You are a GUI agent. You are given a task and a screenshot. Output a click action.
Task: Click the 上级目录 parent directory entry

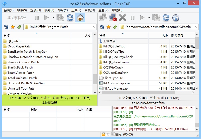click(x=109, y=41)
